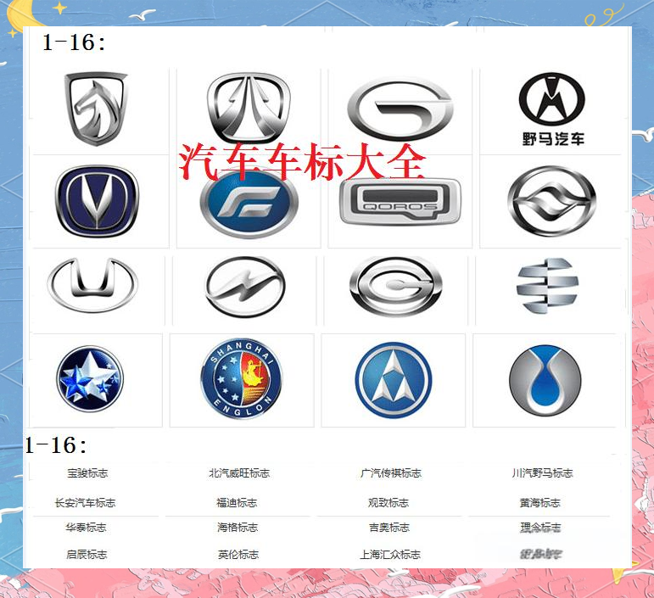Click the Hawtai U-shaped oval logo
This screenshot has width=654, height=598.
tap(92, 285)
